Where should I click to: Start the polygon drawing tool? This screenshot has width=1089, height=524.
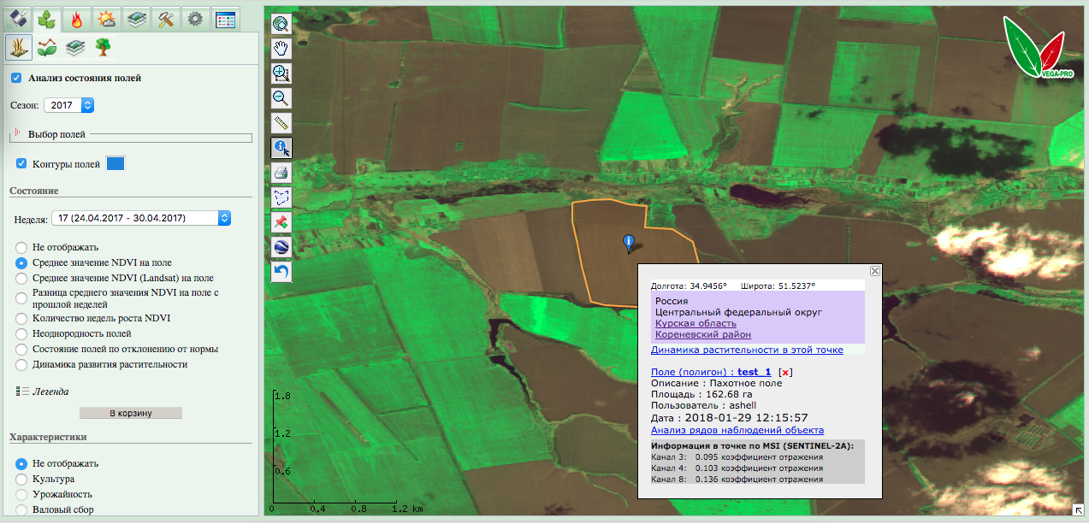[x=282, y=196]
